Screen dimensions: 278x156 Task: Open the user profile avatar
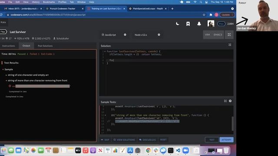(211, 23)
